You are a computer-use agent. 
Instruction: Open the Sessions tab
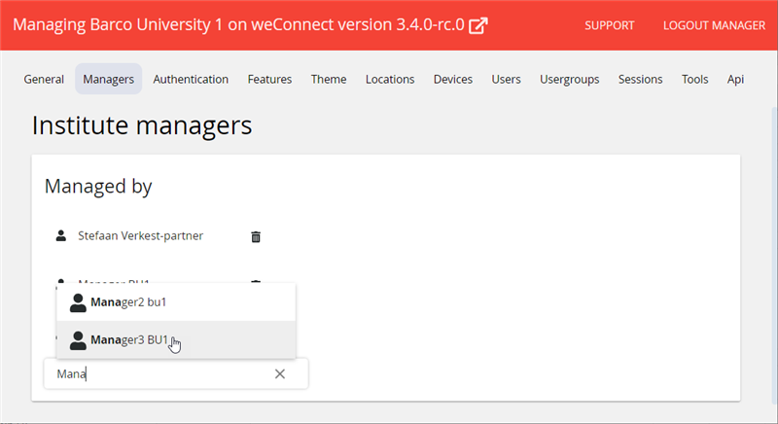click(x=640, y=80)
